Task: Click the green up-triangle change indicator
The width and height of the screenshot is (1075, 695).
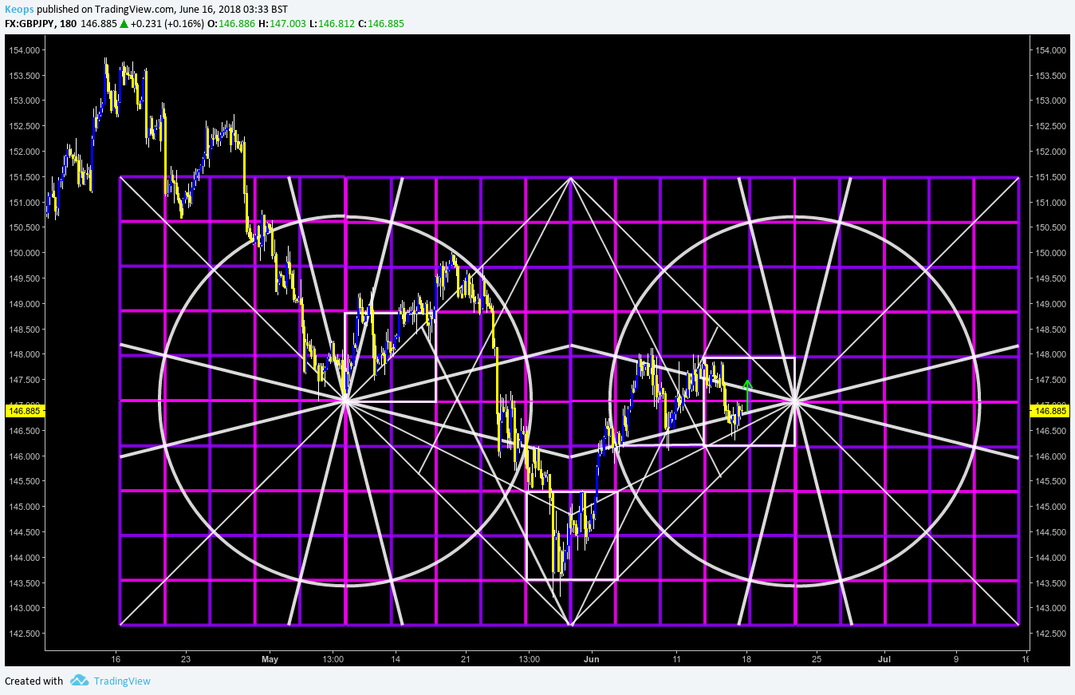Action: click(x=124, y=24)
